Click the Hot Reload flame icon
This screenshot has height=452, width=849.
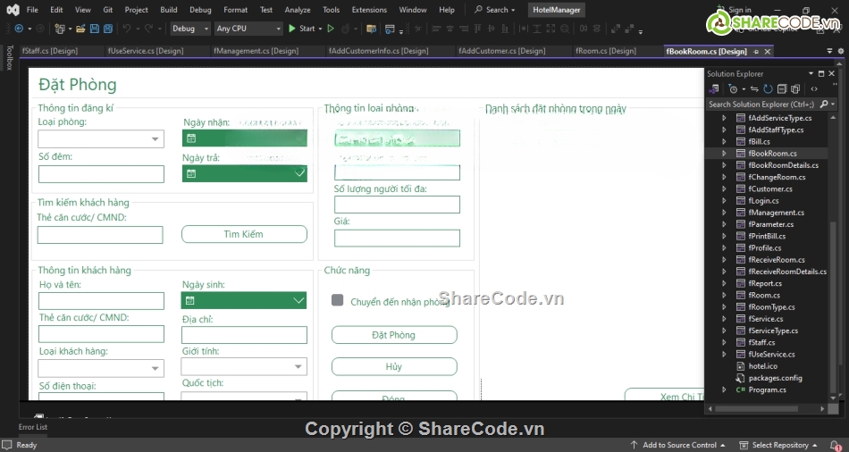pos(346,29)
